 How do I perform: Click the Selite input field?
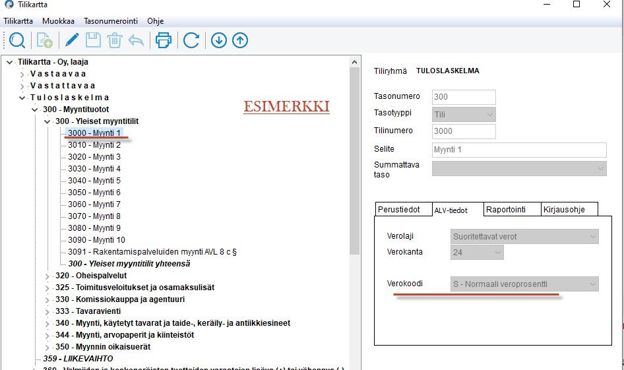coord(519,150)
